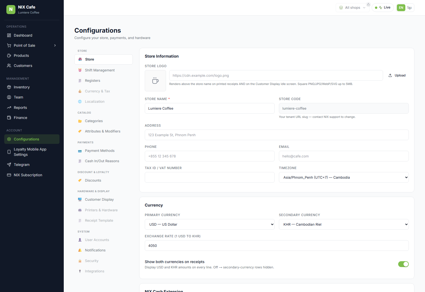Go to Dashboard page
Image resolution: width=425 pixels, height=292 pixels.
click(32, 35)
